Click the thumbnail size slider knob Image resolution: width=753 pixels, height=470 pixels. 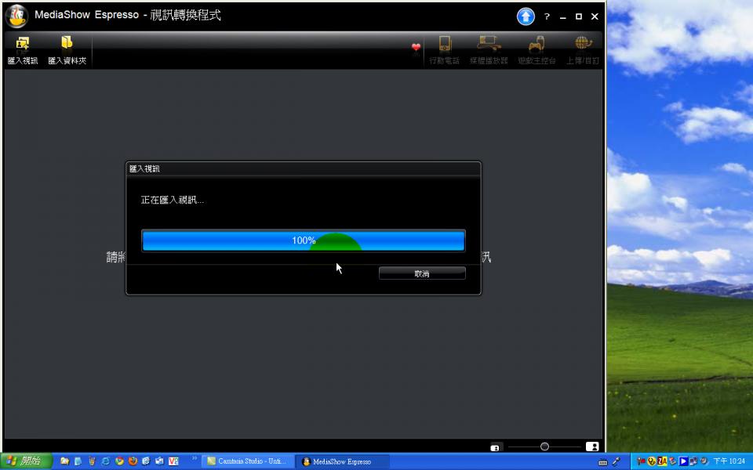pyautogui.click(x=544, y=446)
